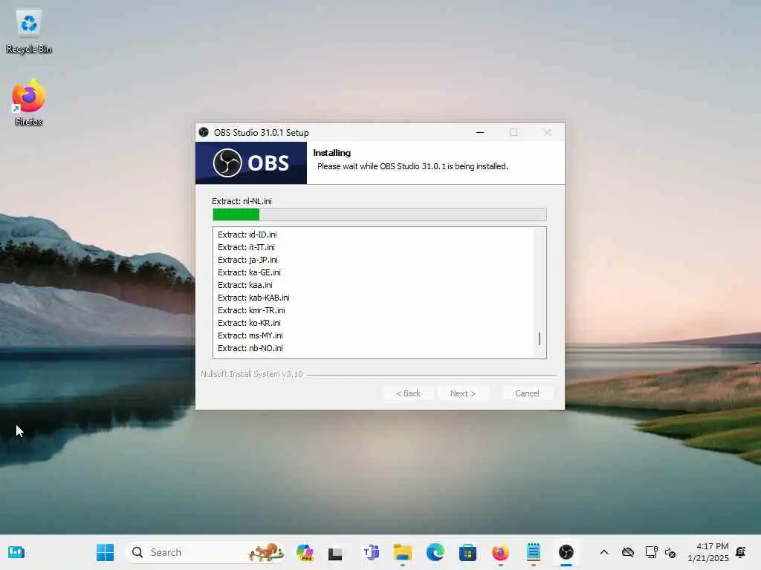The height and width of the screenshot is (570, 761).
Task: Select the 'Extract: ms-MY.ini' log line
Action: coord(250,335)
